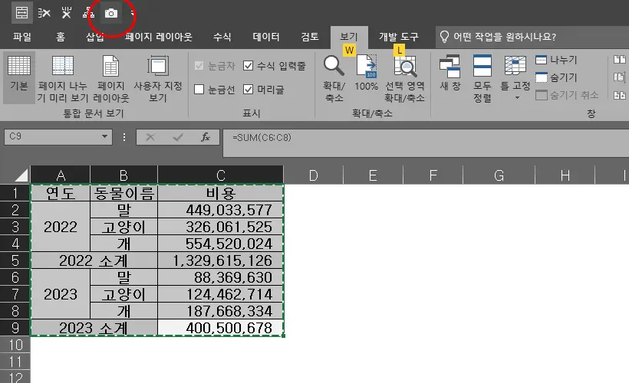This screenshot has width=629, height=383.
Task: Click the delete rows icon in quick access toolbar
Action: coord(44,13)
